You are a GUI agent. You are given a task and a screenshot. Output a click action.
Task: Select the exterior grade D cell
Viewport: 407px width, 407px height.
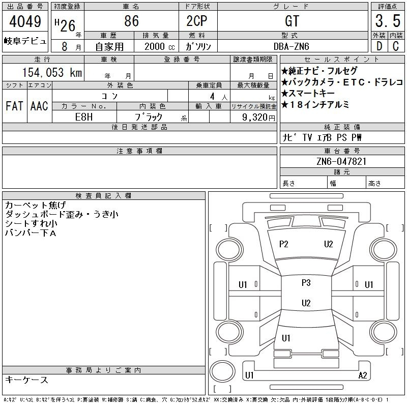pyautogui.click(x=379, y=46)
